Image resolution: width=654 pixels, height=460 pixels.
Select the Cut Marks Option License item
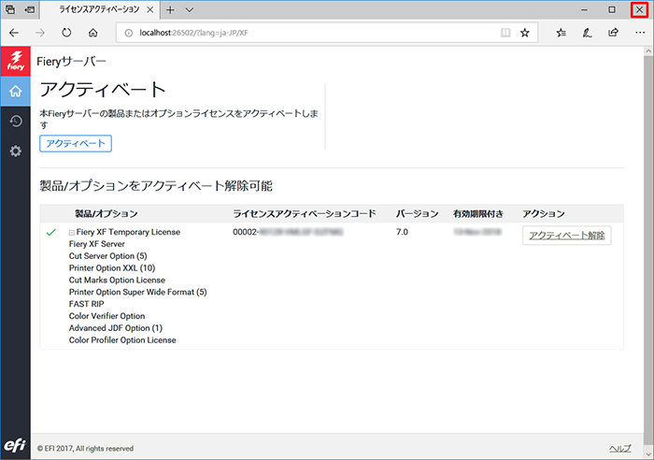coord(117,280)
